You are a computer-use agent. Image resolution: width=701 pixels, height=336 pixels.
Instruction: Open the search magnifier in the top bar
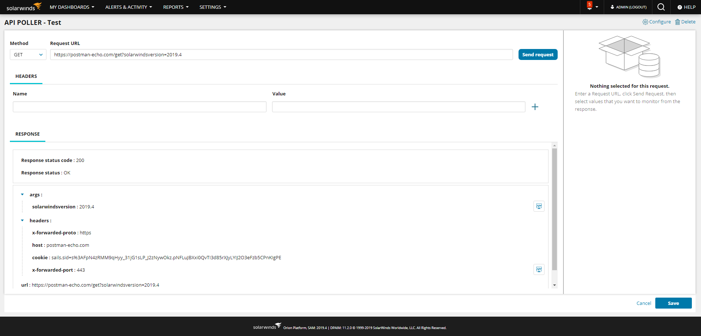[661, 7]
